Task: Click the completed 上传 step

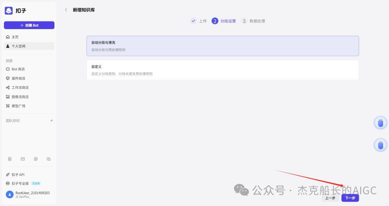Action: [x=198, y=21]
